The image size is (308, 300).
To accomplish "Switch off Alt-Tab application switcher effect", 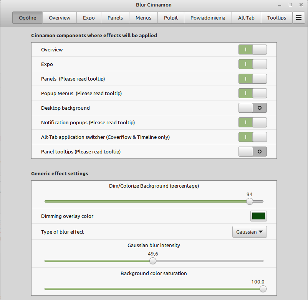I will 253,137.
